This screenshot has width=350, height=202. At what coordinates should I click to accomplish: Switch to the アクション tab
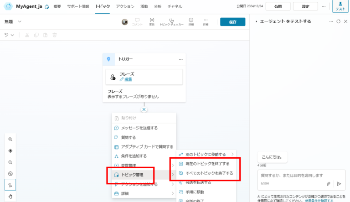[125, 6]
